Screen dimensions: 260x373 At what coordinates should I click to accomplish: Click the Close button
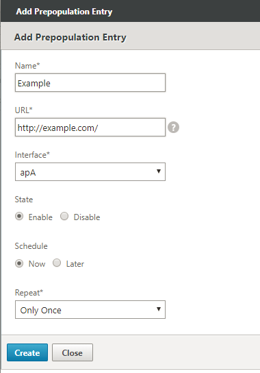click(x=73, y=352)
